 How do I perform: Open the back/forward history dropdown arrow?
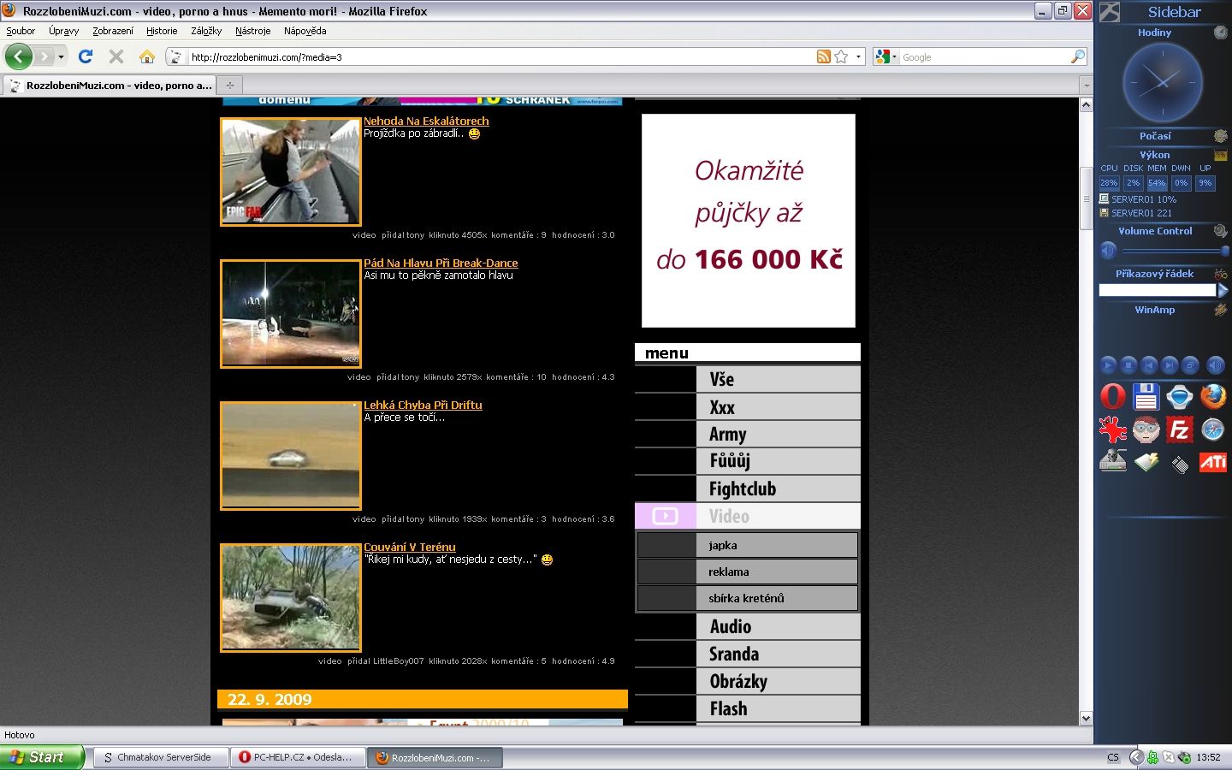61,56
